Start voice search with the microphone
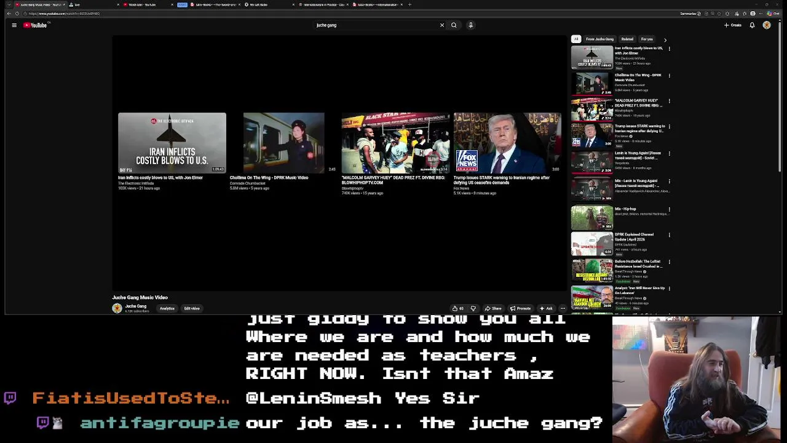The image size is (787, 443). pos(470,25)
